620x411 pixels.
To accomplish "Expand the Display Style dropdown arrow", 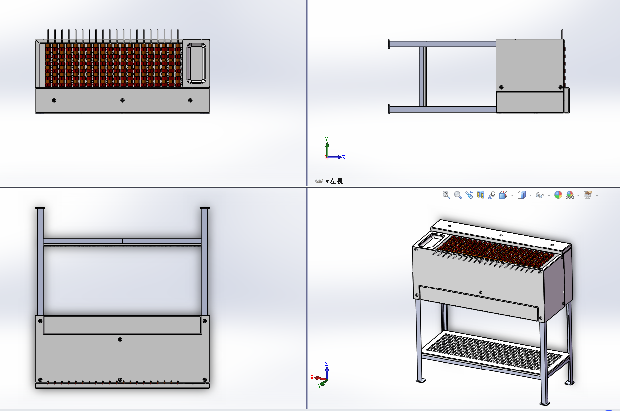I will click(x=531, y=195).
